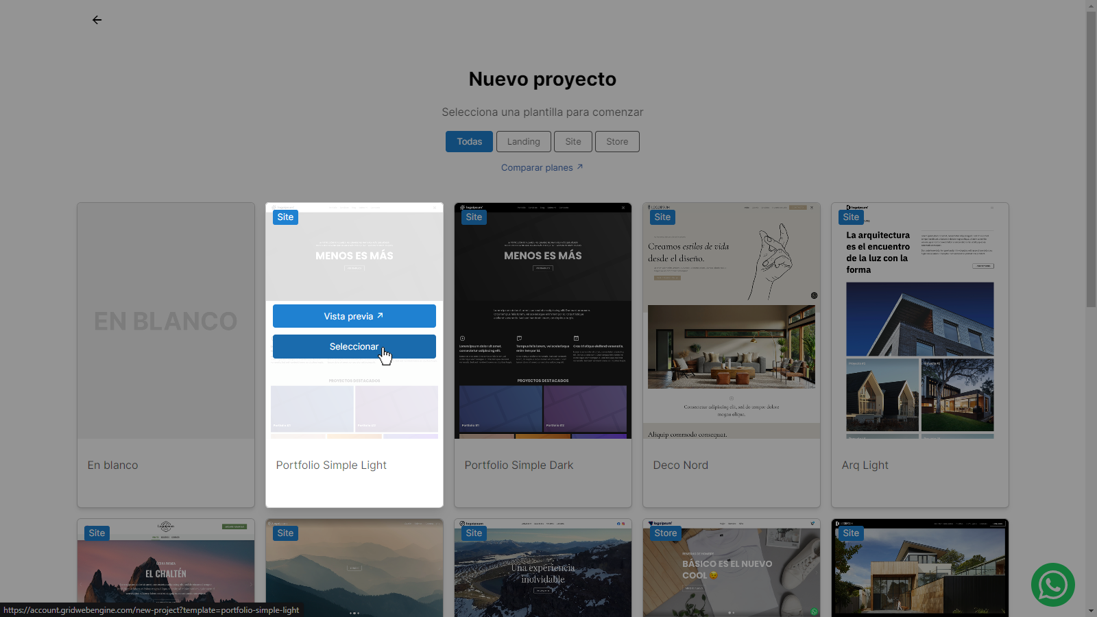Viewport: 1097px width, 617px height.
Task: Show only Site templates filter
Action: click(x=572, y=142)
